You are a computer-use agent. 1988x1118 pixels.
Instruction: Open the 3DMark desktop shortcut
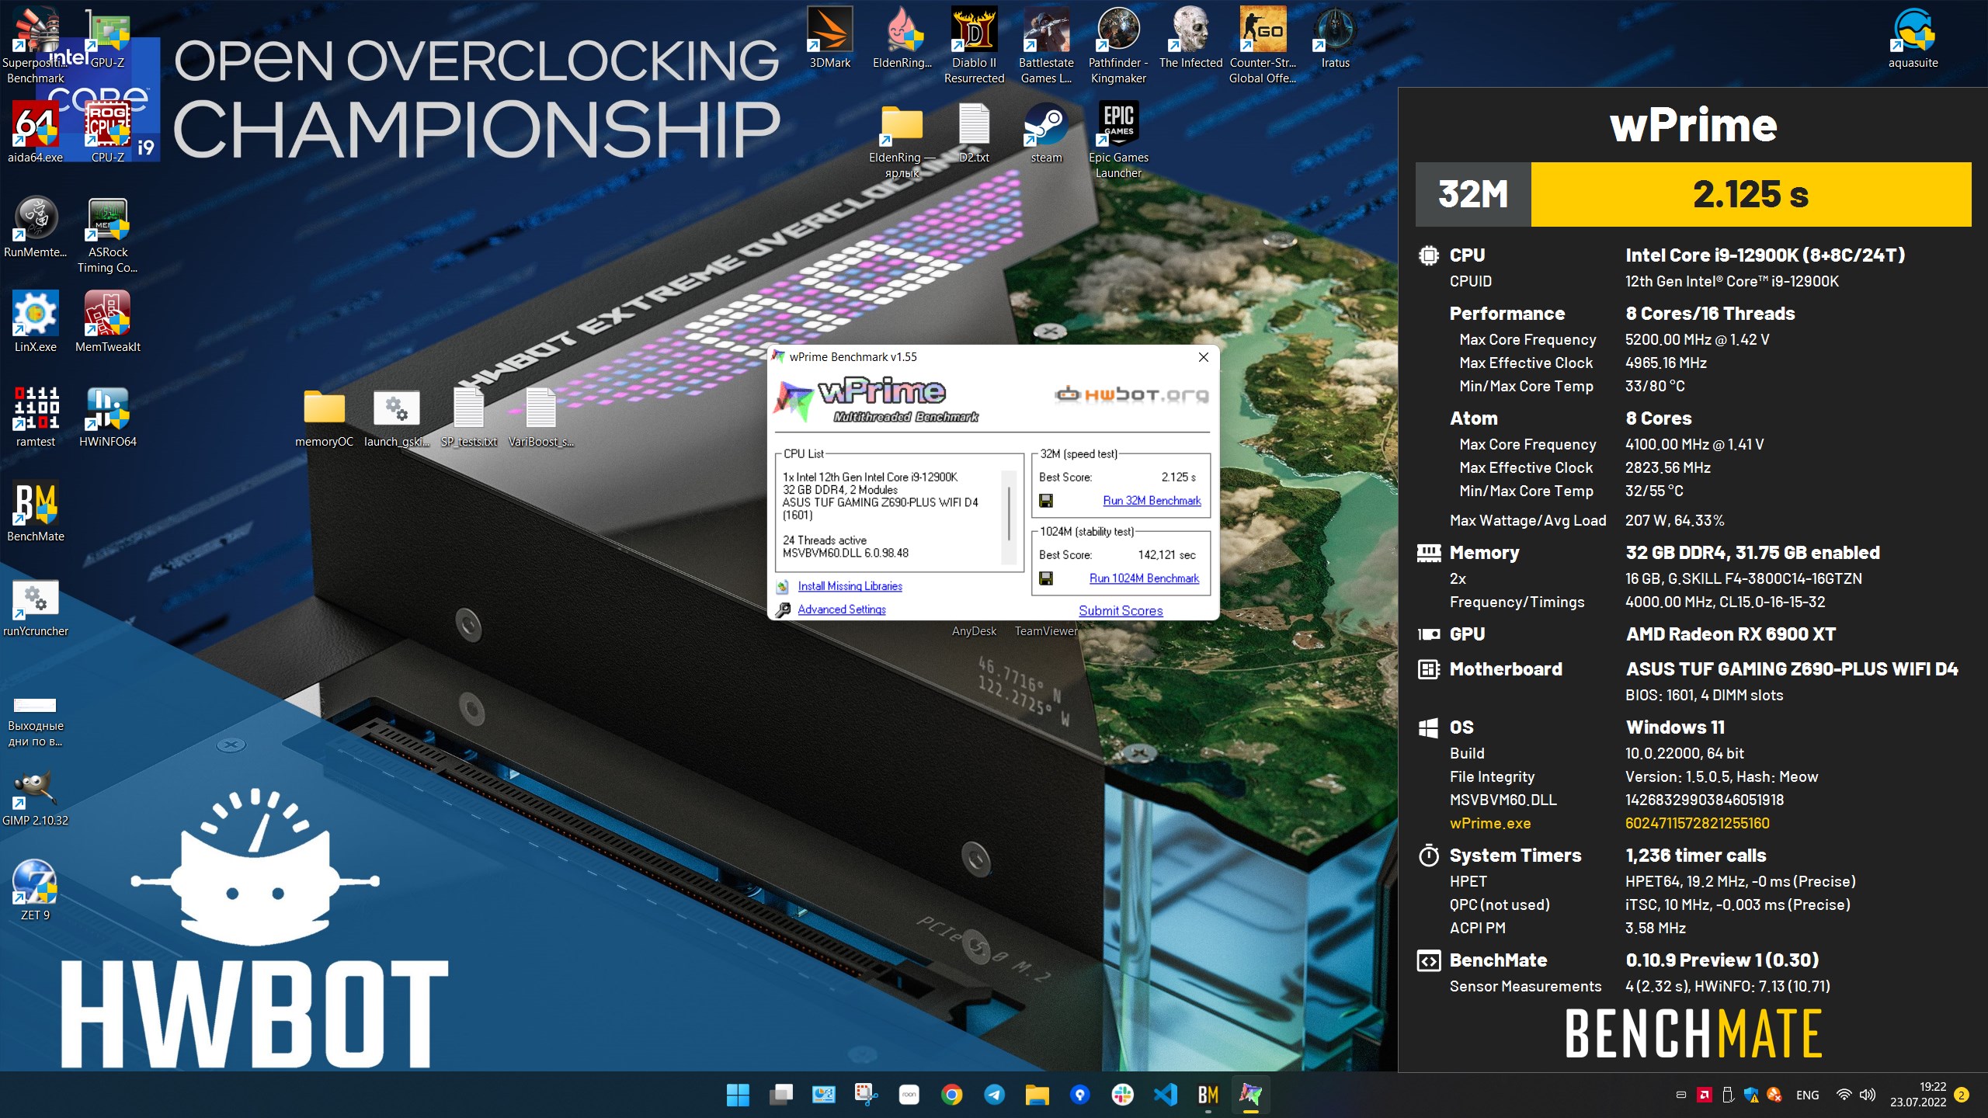click(x=829, y=37)
